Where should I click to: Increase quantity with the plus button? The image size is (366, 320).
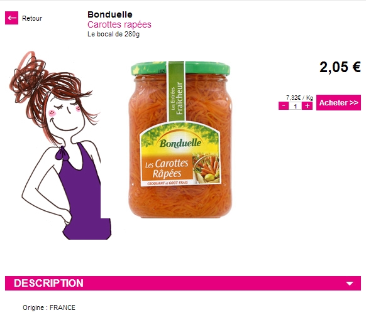click(x=307, y=106)
